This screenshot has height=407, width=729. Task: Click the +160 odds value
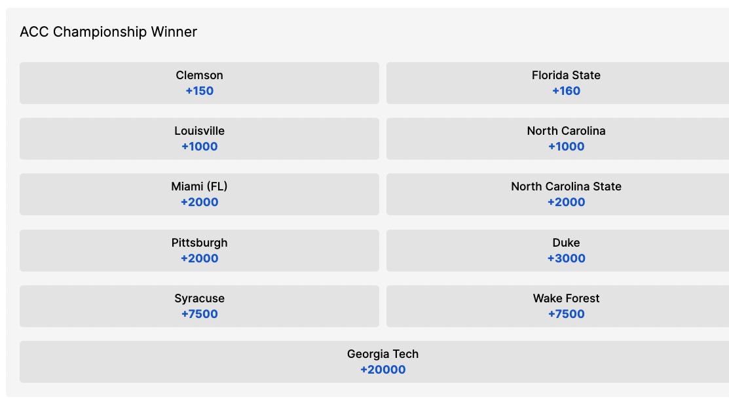(567, 91)
